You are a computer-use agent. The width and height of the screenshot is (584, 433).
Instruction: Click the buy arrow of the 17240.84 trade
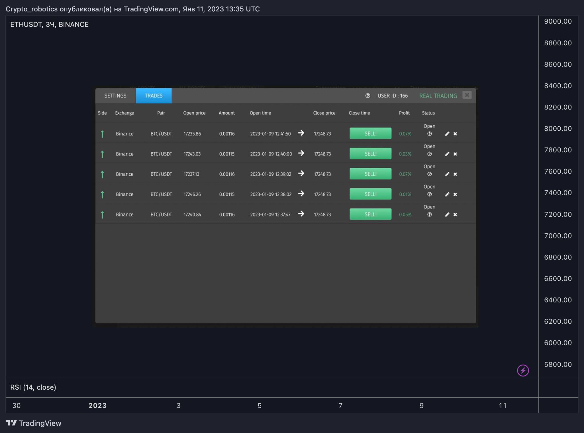102,215
